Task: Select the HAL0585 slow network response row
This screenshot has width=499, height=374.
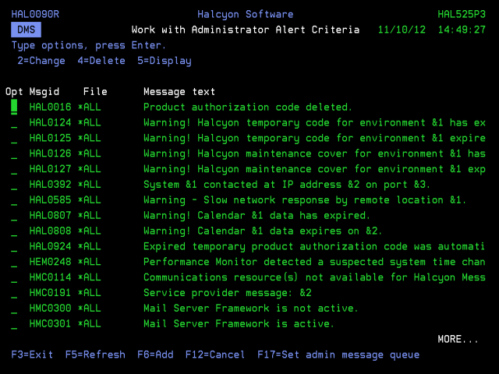Action: (304, 200)
